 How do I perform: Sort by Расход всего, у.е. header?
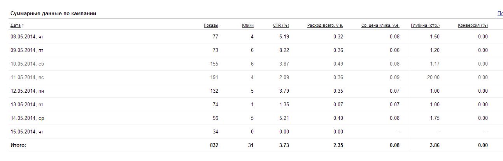pyautogui.click(x=325, y=25)
